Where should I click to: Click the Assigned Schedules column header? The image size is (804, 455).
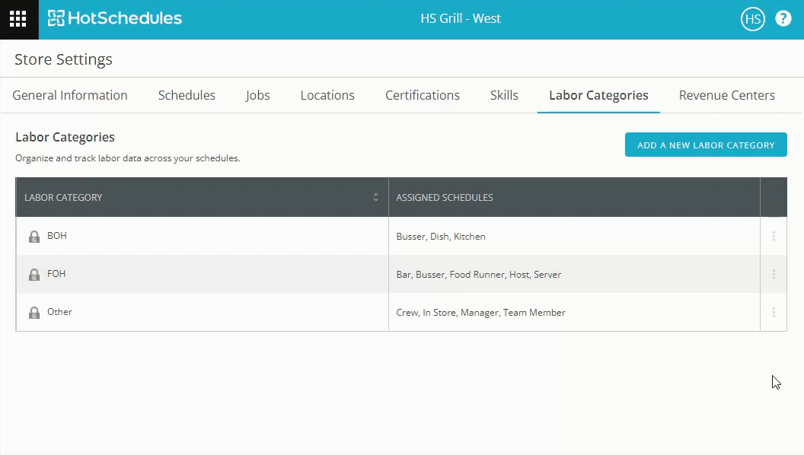click(445, 198)
